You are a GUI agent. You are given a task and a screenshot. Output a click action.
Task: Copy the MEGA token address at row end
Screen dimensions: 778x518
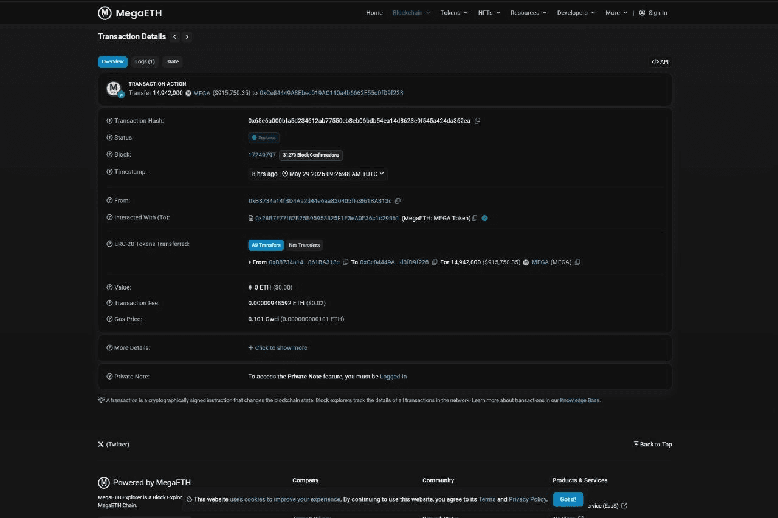(x=577, y=262)
